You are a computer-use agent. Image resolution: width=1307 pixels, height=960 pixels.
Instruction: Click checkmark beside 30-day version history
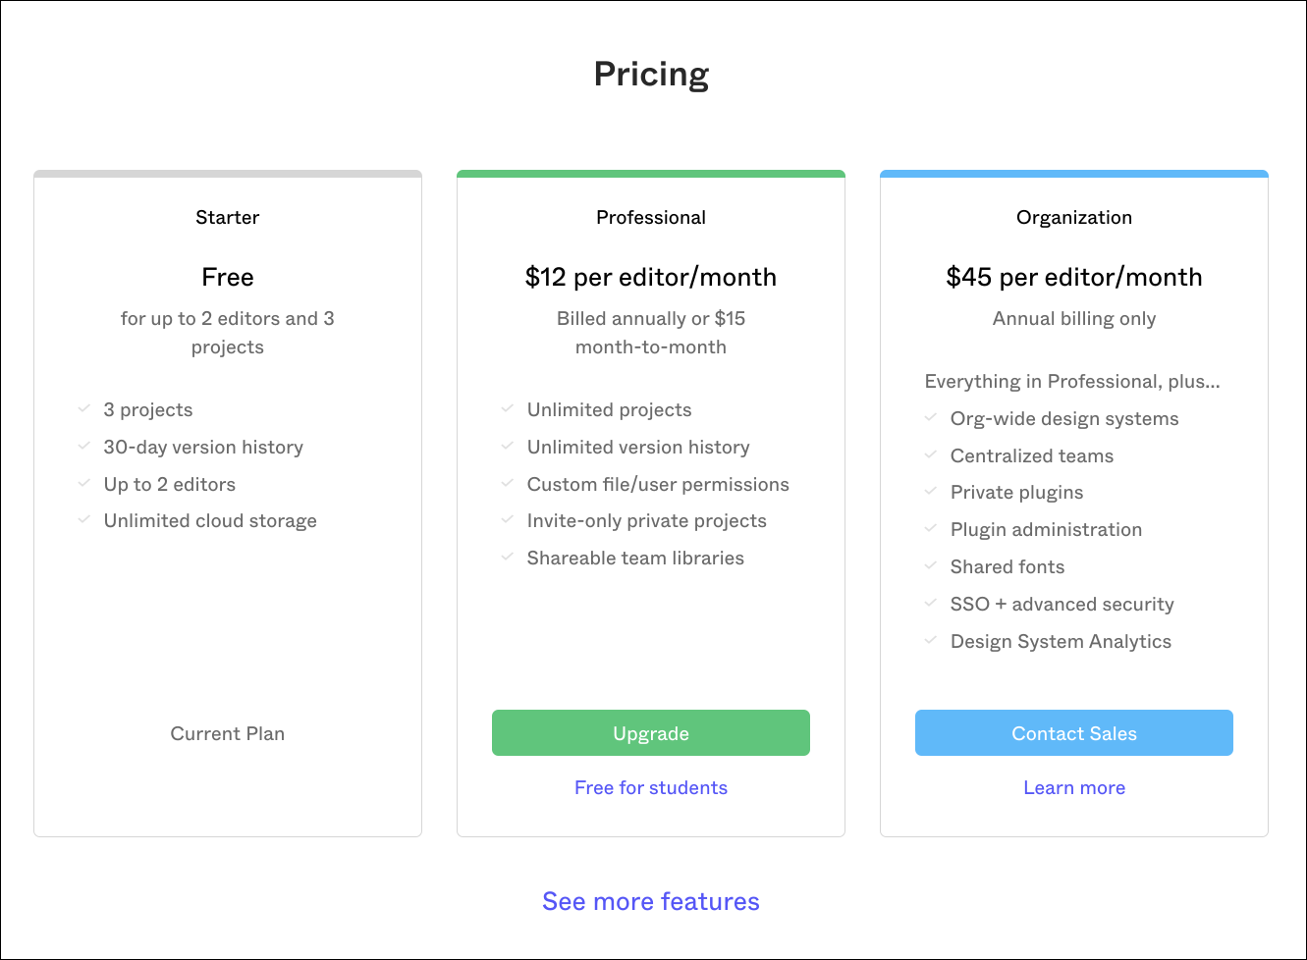click(x=84, y=446)
